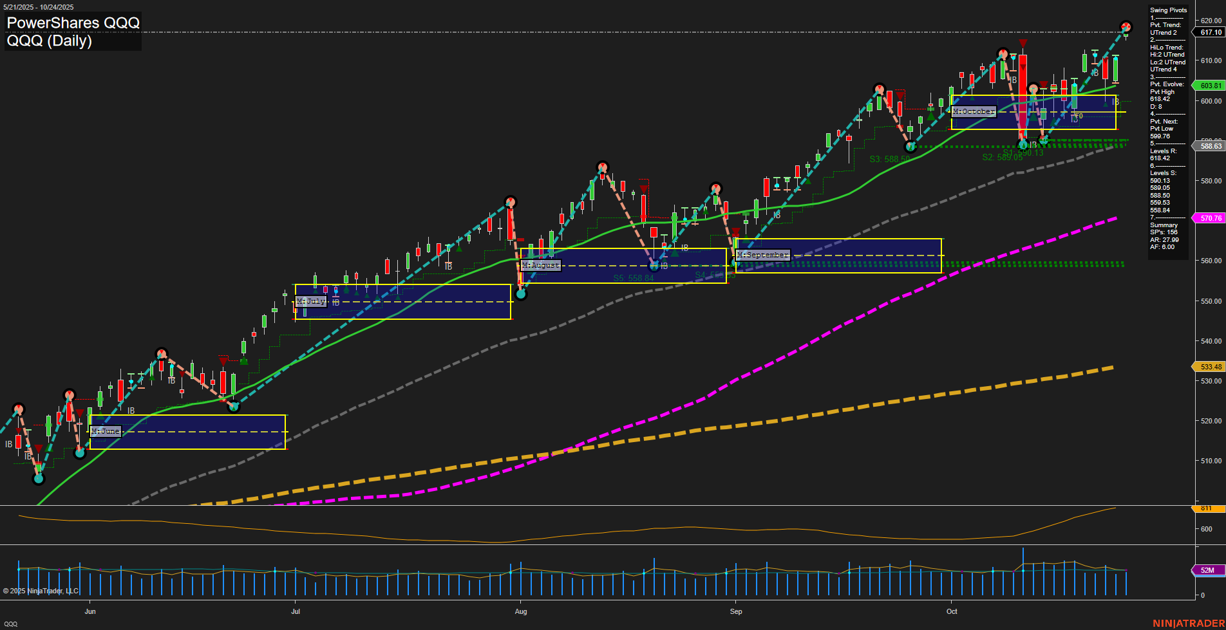
Task: Click the M:July monthly label
Action: (x=311, y=300)
